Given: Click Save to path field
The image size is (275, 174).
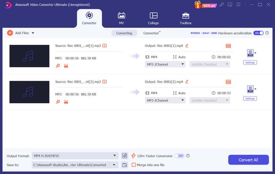Looking at the screenshot, I should coord(70,165).
